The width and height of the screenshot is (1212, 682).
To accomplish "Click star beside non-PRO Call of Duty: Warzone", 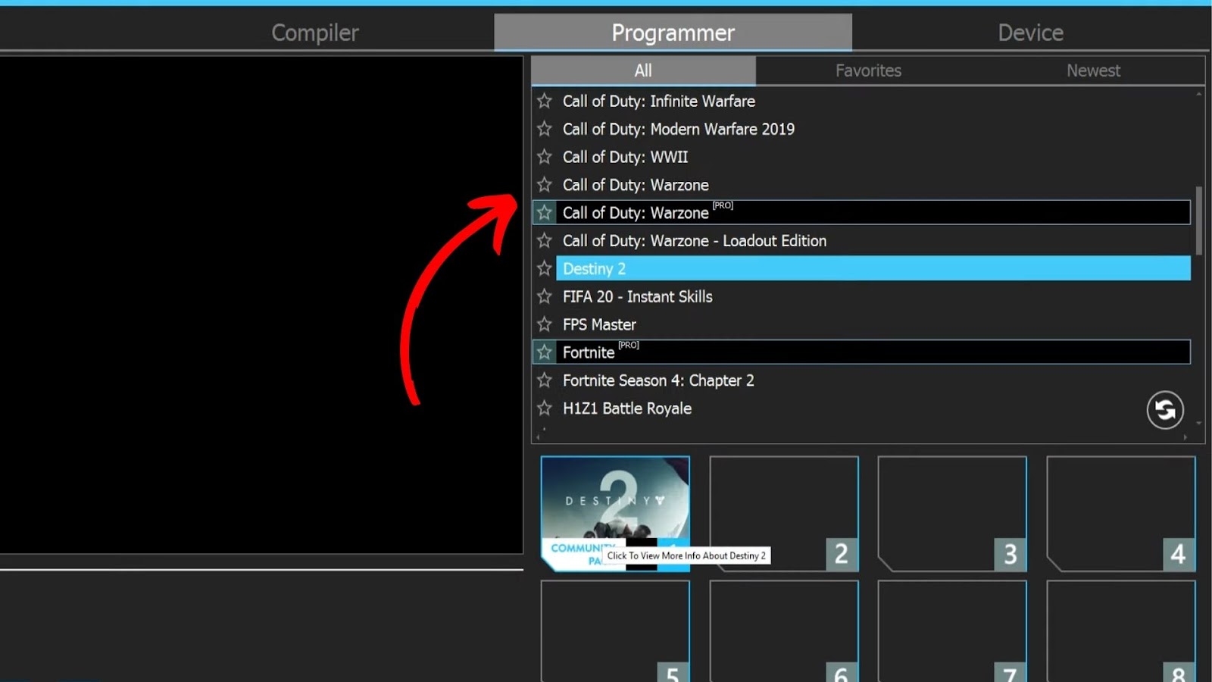I will (x=545, y=185).
